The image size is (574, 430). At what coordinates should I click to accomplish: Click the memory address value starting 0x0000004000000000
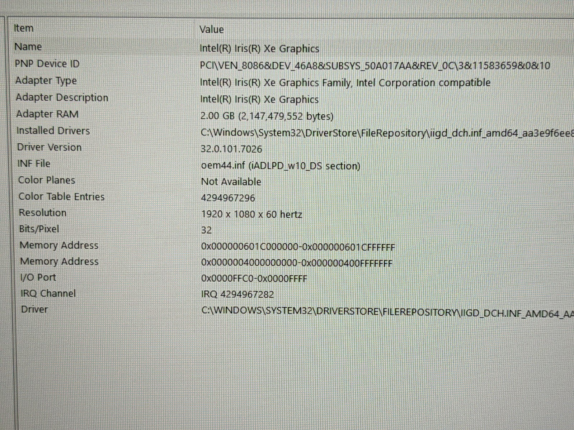(297, 263)
